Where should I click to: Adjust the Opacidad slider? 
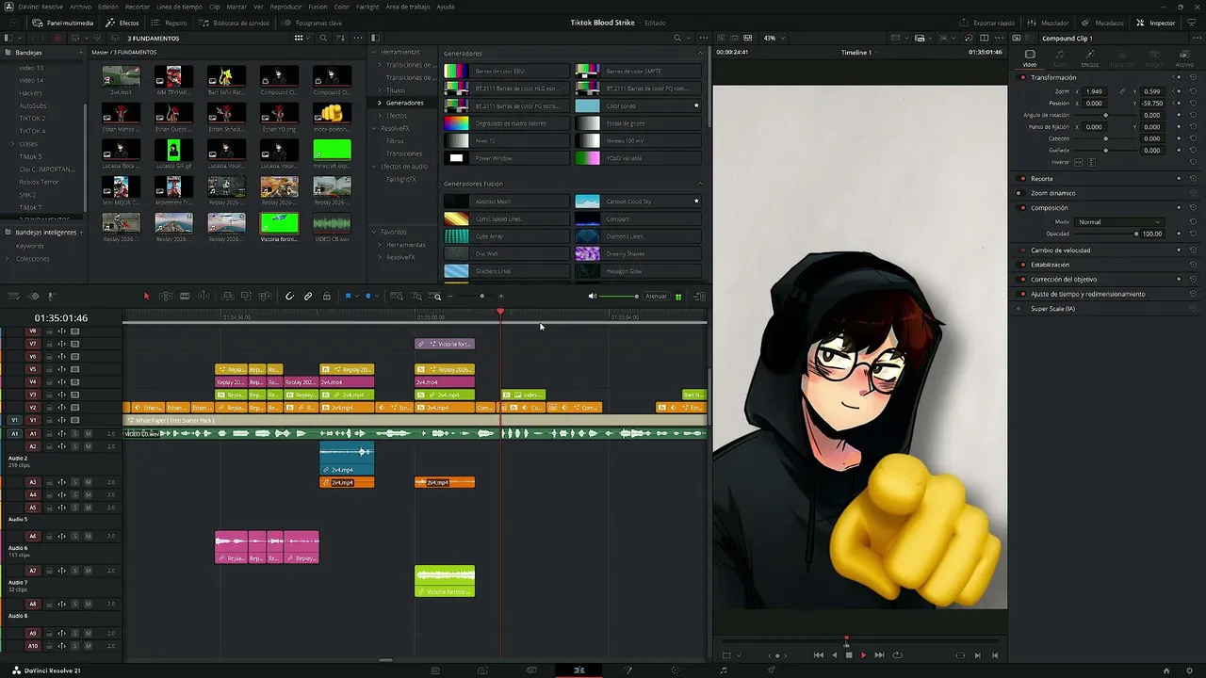click(1107, 234)
